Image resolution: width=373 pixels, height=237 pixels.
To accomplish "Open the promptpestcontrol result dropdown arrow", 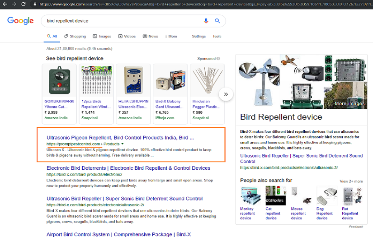I will click(123, 144).
